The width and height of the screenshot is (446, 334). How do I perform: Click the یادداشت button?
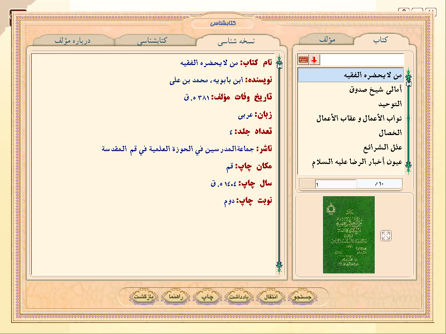point(239,297)
